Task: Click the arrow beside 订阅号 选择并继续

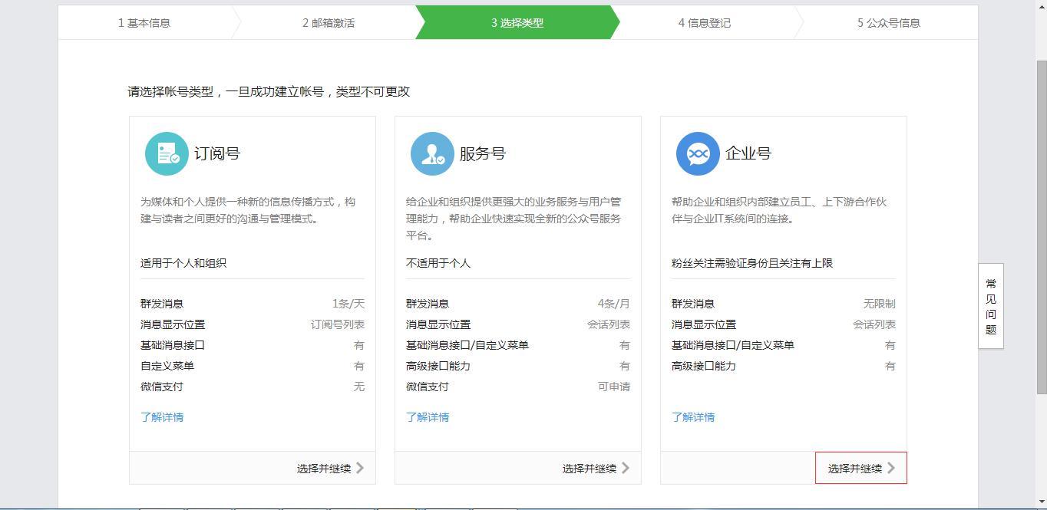Action: [360, 468]
